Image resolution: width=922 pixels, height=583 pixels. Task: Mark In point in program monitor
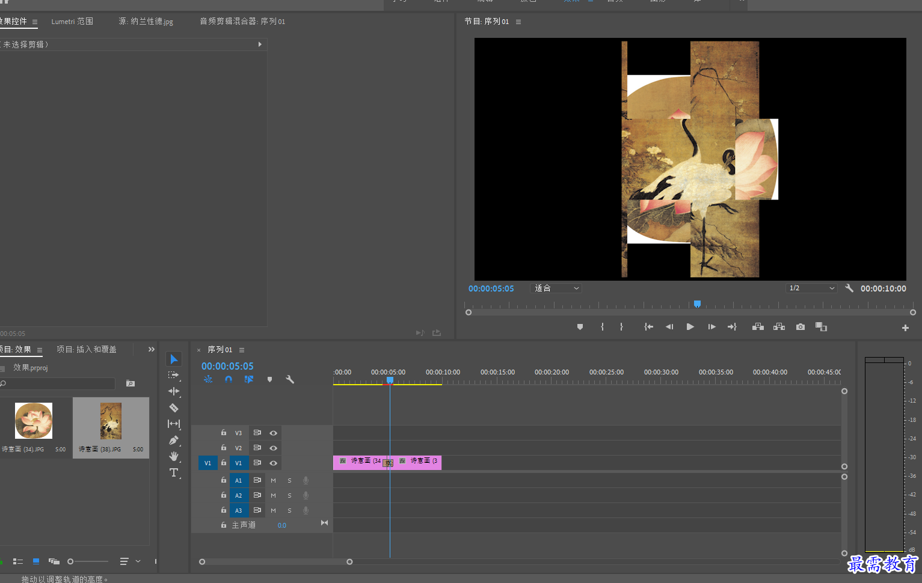[602, 327]
